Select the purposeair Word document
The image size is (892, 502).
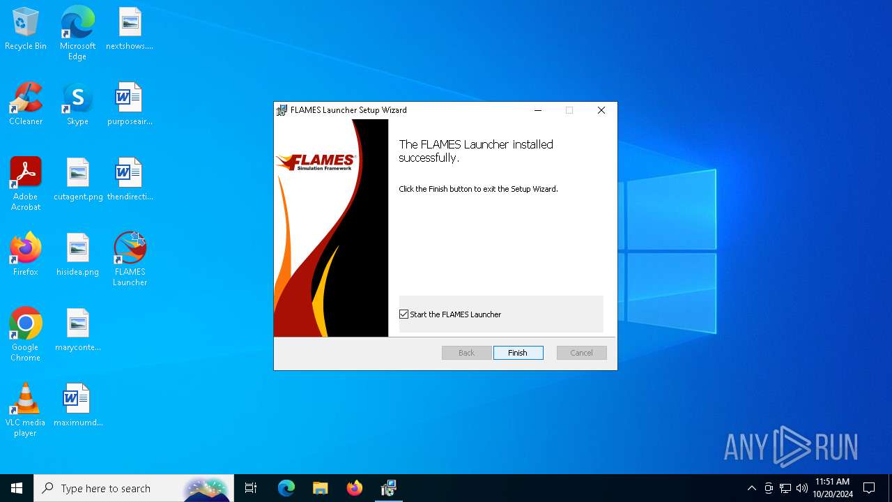(x=130, y=104)
